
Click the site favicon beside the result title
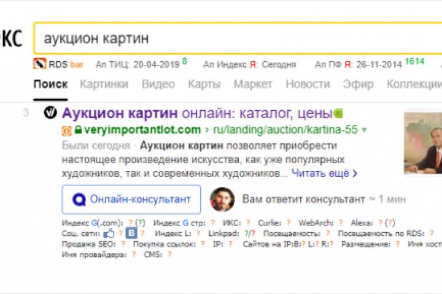tap(50, 113)
